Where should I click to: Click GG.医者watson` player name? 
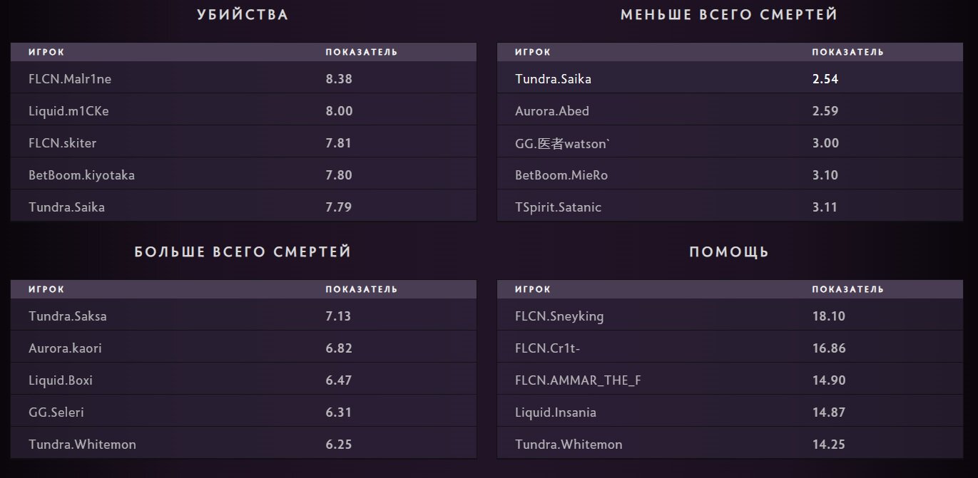(x=563, y=143)
